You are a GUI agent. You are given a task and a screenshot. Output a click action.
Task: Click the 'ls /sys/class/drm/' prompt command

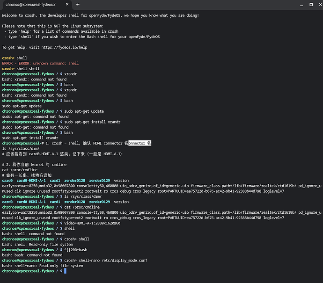pyautogui.click(x=83, y=196)
